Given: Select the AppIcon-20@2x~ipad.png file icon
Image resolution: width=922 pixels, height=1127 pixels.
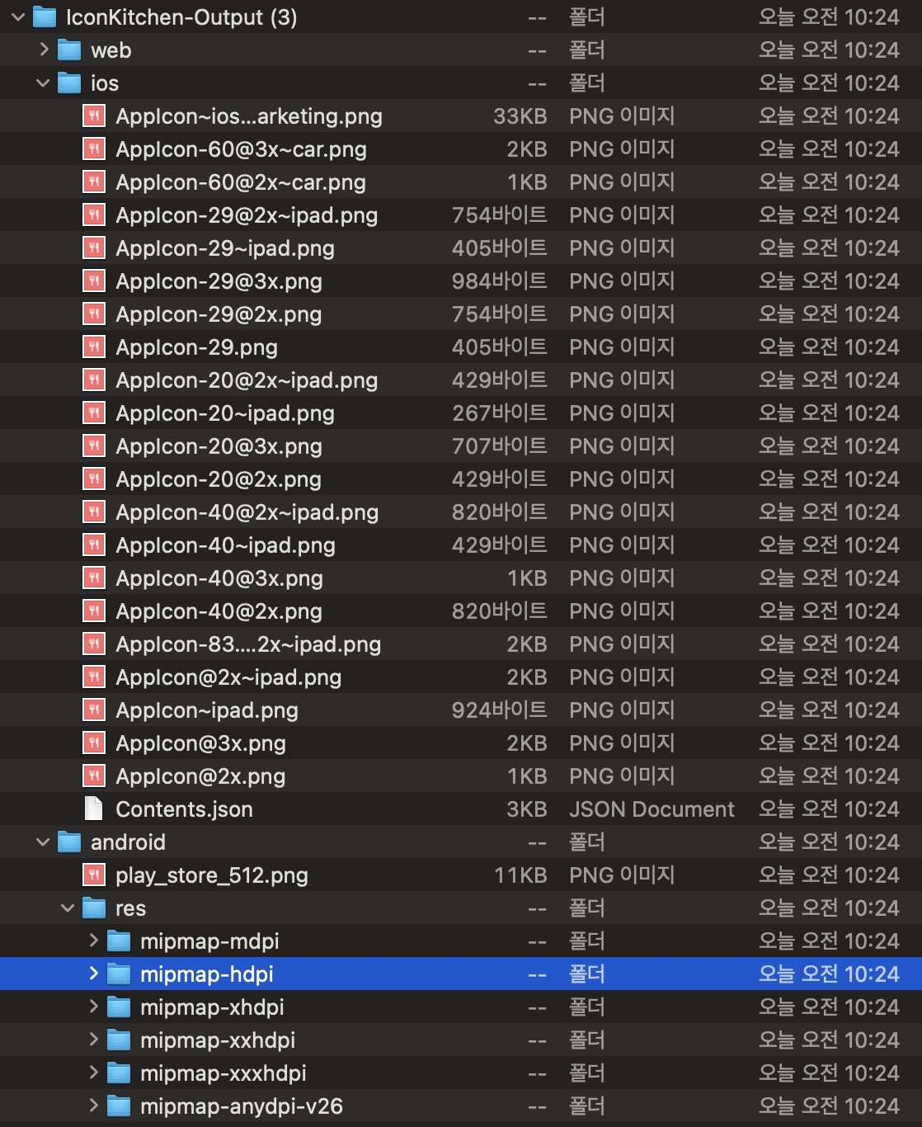Looking at the screenshot, I should (x=94, y=380).
